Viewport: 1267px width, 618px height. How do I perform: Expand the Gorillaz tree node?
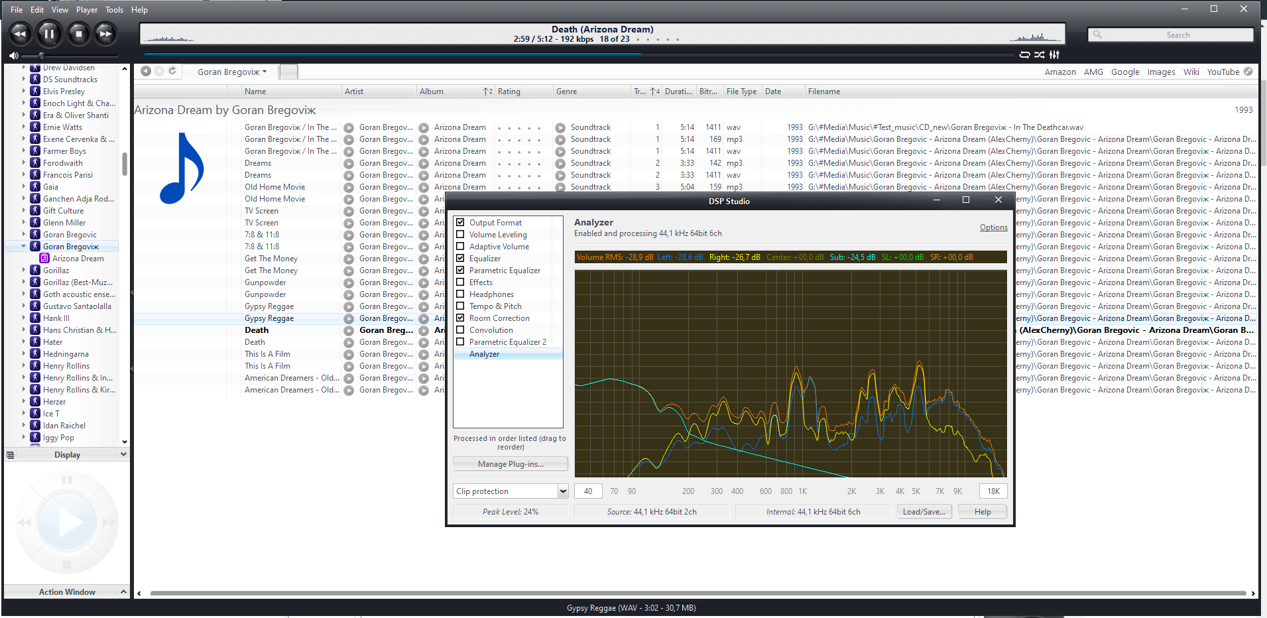pyautogui.click(x=24, y=270)
